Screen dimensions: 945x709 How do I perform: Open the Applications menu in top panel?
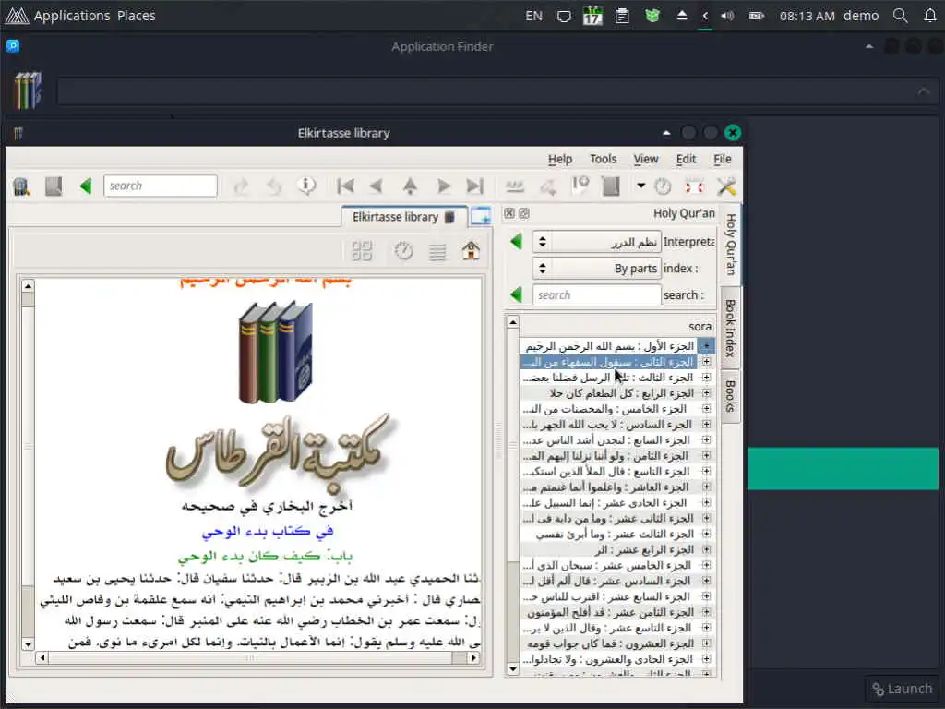coord(72,16)
